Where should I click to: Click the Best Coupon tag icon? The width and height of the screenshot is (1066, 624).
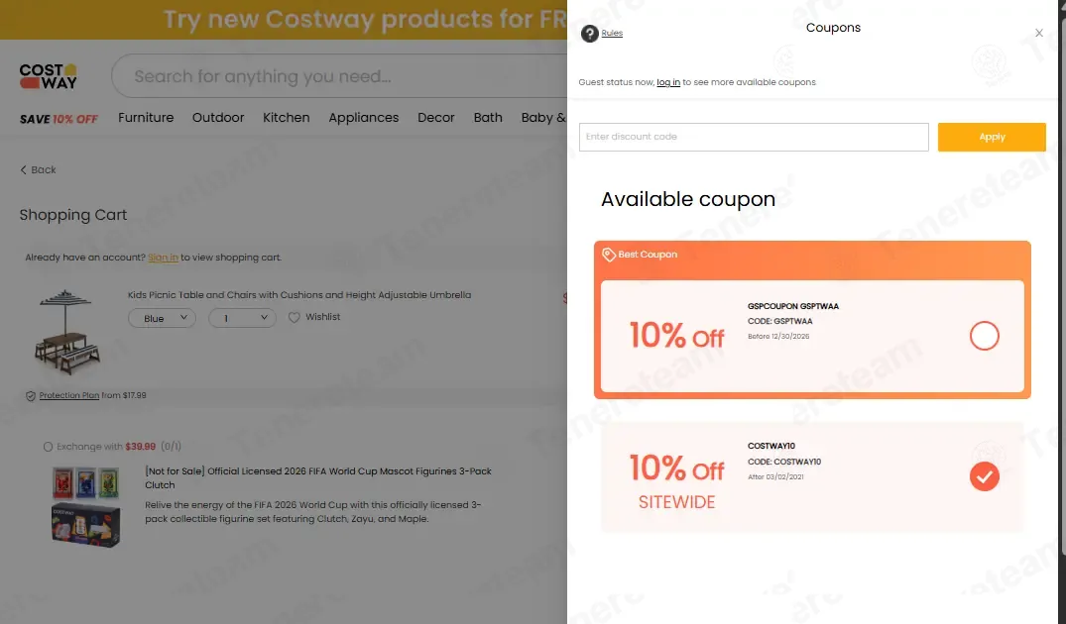tap(609, 255)
